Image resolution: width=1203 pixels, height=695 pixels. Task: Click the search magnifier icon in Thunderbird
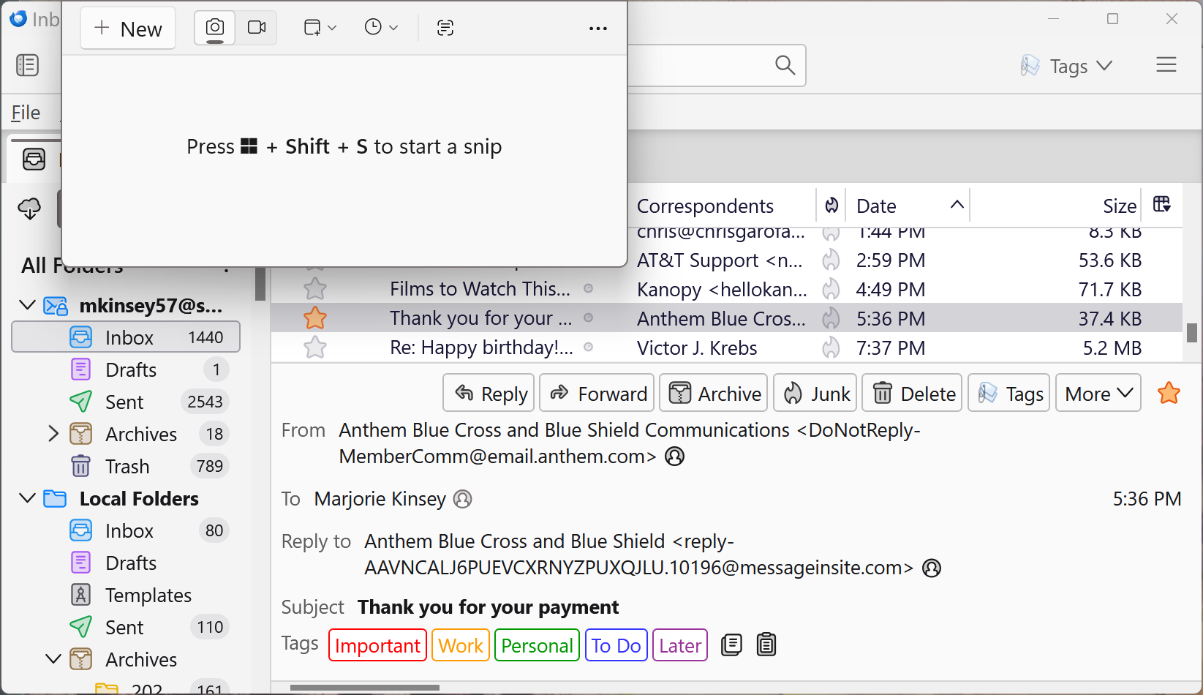[785, 65]
